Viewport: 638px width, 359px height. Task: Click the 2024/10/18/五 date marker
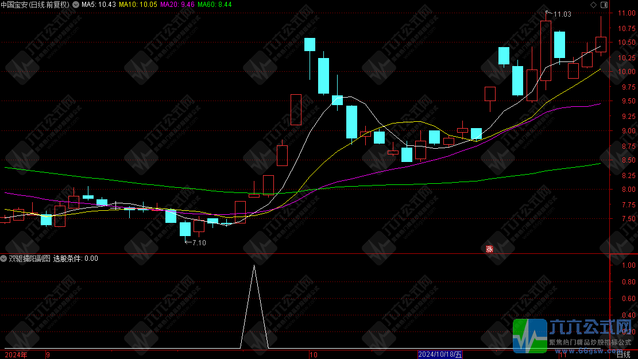point(440,354)
